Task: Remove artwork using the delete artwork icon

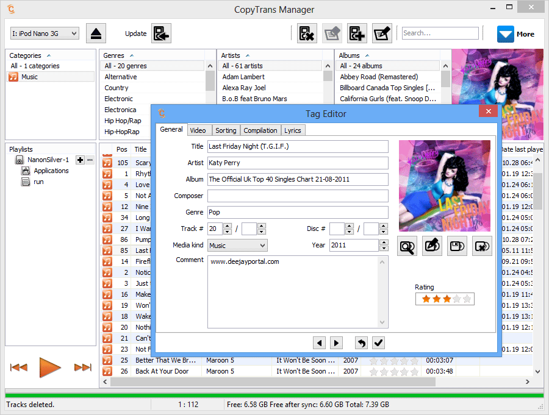Action: [482, 246]
